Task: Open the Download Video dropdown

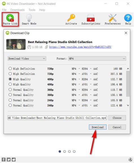Action: coord(27,59)
